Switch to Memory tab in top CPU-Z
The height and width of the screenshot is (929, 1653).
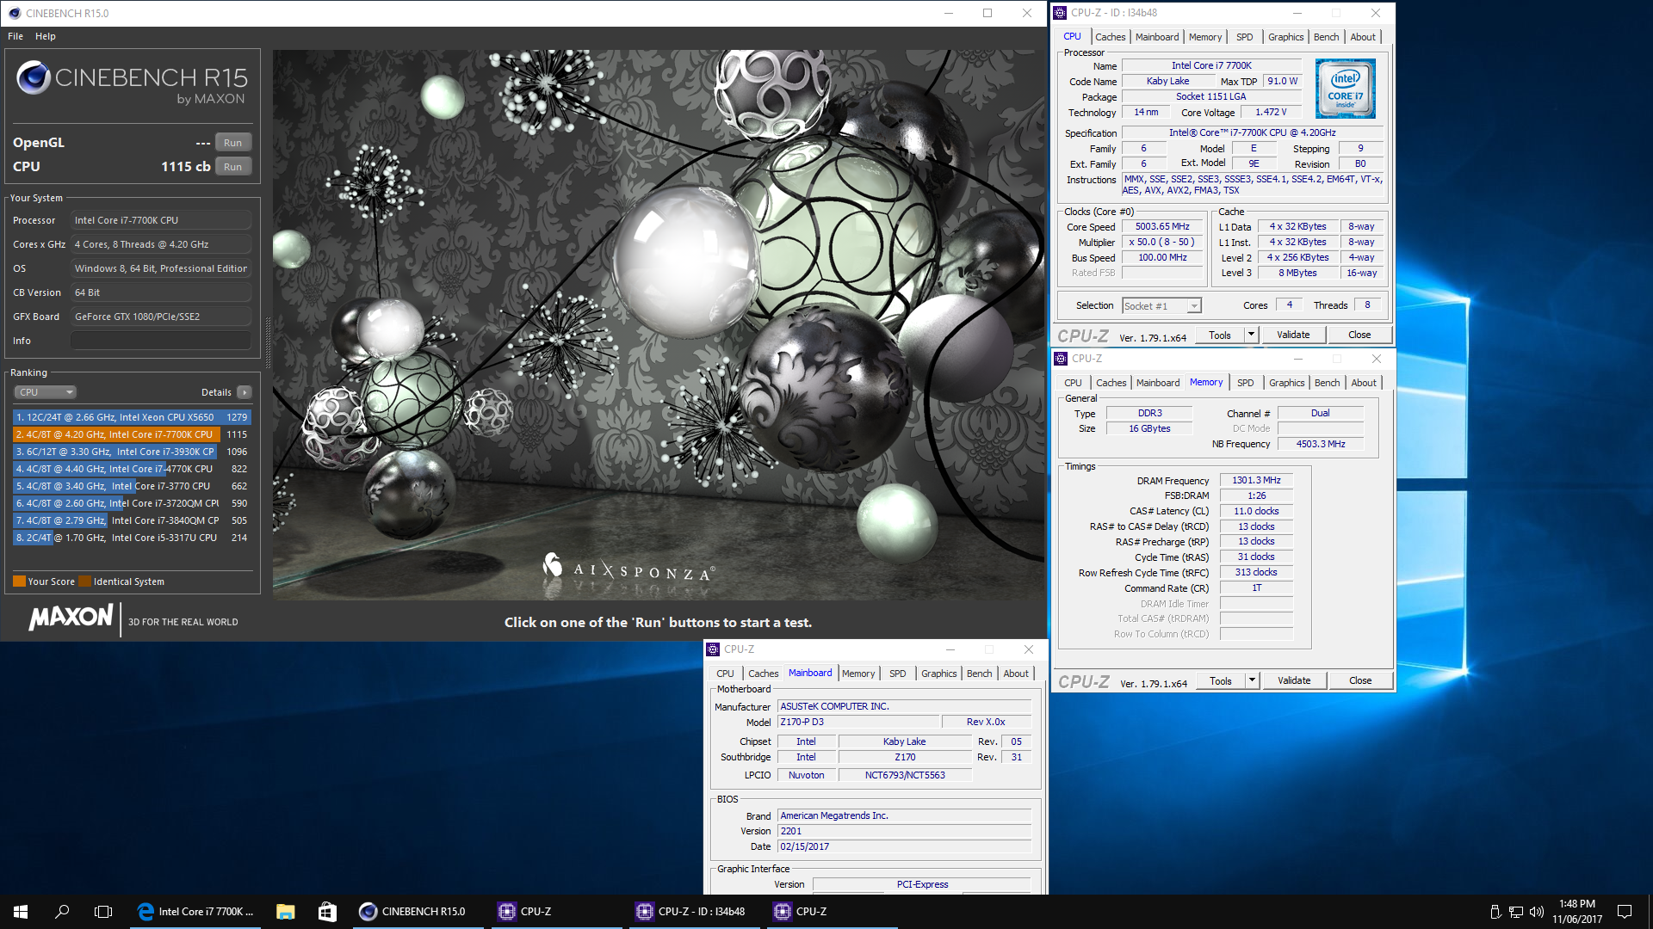(x=1205, y=37)
